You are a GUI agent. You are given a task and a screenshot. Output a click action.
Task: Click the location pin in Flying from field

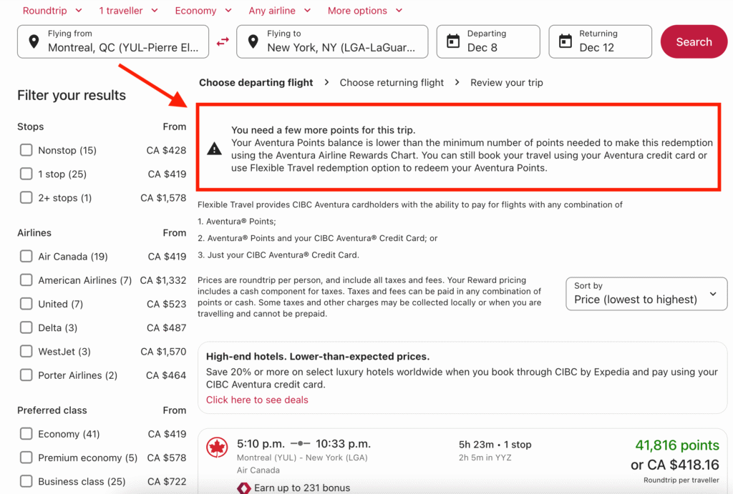(x=34, y=42)
